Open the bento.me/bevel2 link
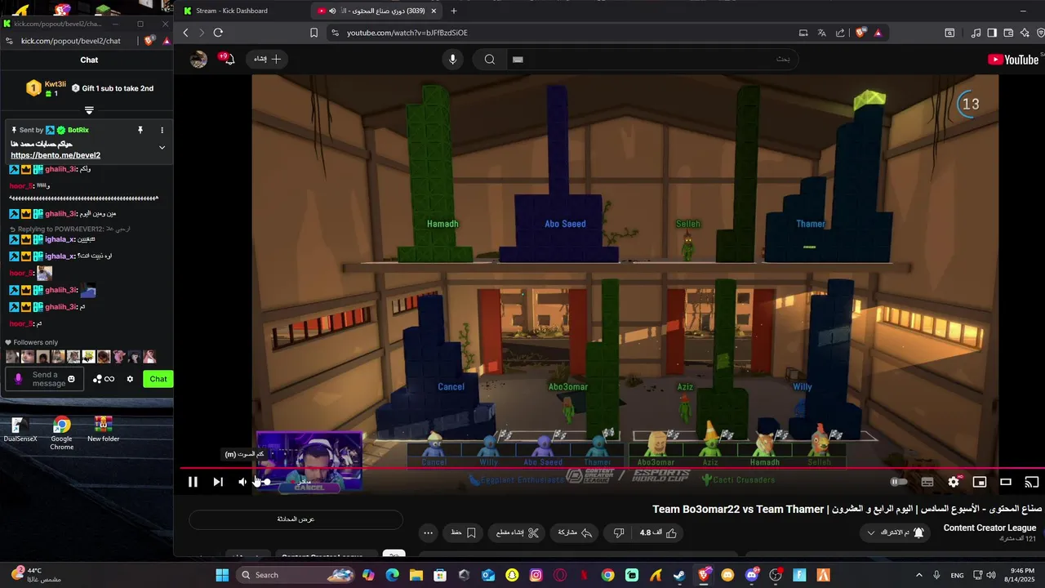This screenshot has width=1045, height=588. [x=56, y=155]
